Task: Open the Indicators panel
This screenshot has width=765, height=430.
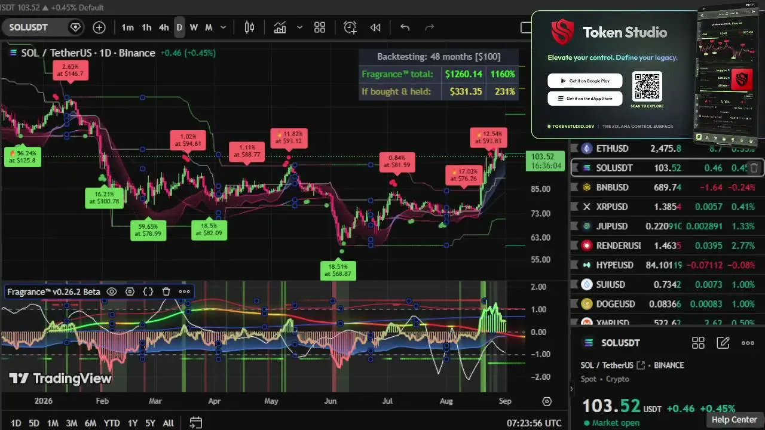Action: pyautogui.click(x=280, y=27)
